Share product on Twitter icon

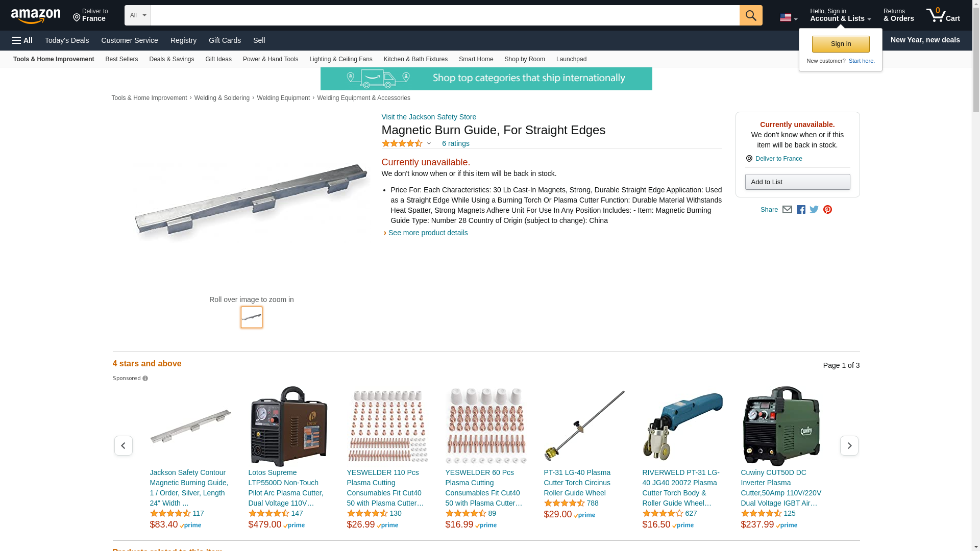pos(814,210)
